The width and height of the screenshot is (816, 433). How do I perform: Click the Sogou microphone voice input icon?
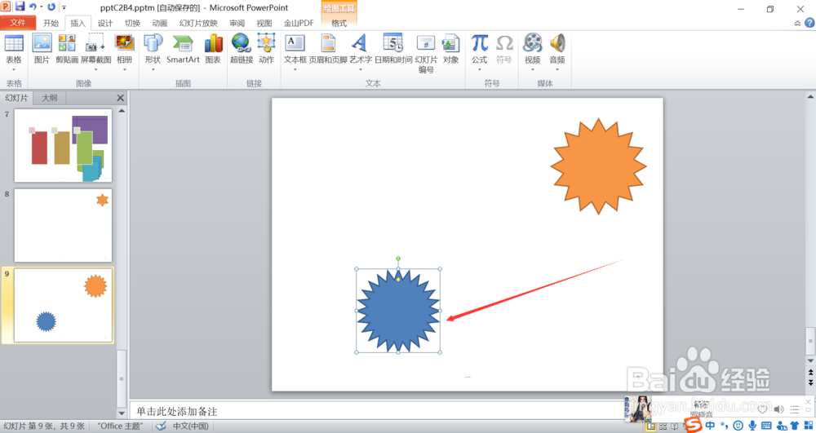[x=752, y=426]
